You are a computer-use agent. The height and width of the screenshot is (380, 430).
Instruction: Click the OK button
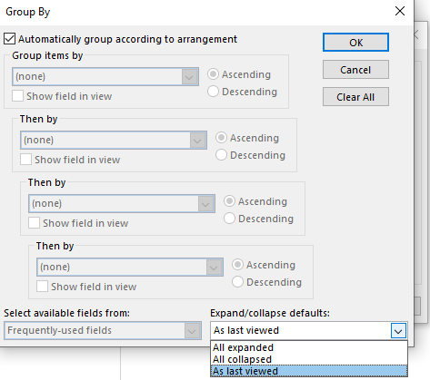(355, 43)
